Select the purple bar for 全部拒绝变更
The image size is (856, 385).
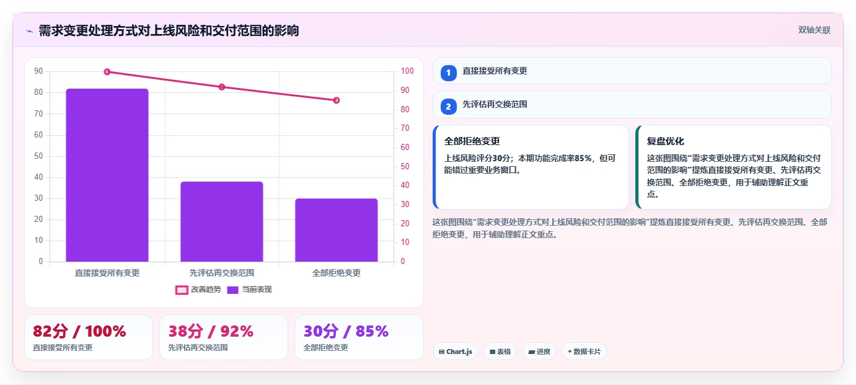pos(336,230)
